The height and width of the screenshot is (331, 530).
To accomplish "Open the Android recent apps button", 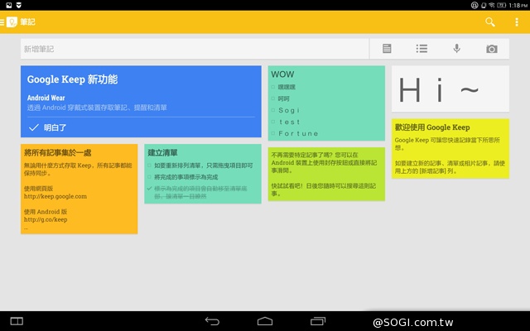I will [x=318, y=321].
